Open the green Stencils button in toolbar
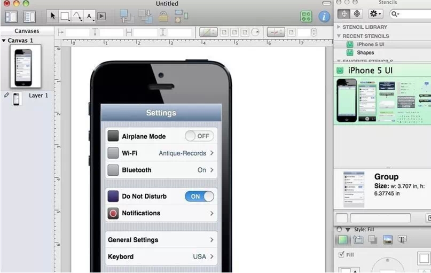431x273 pixels. (x=306, y=17)
